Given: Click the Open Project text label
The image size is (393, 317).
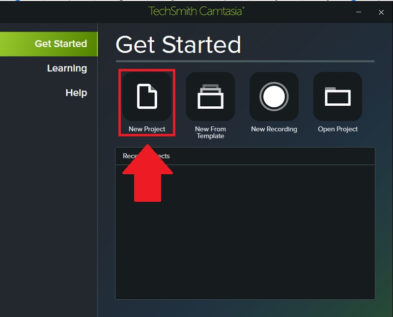Looking at the screenshot, I should [337, 129].
